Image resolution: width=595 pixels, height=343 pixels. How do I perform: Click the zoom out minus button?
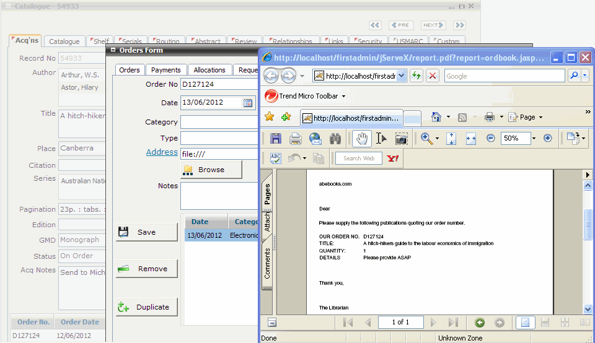[x=490, y=139]
